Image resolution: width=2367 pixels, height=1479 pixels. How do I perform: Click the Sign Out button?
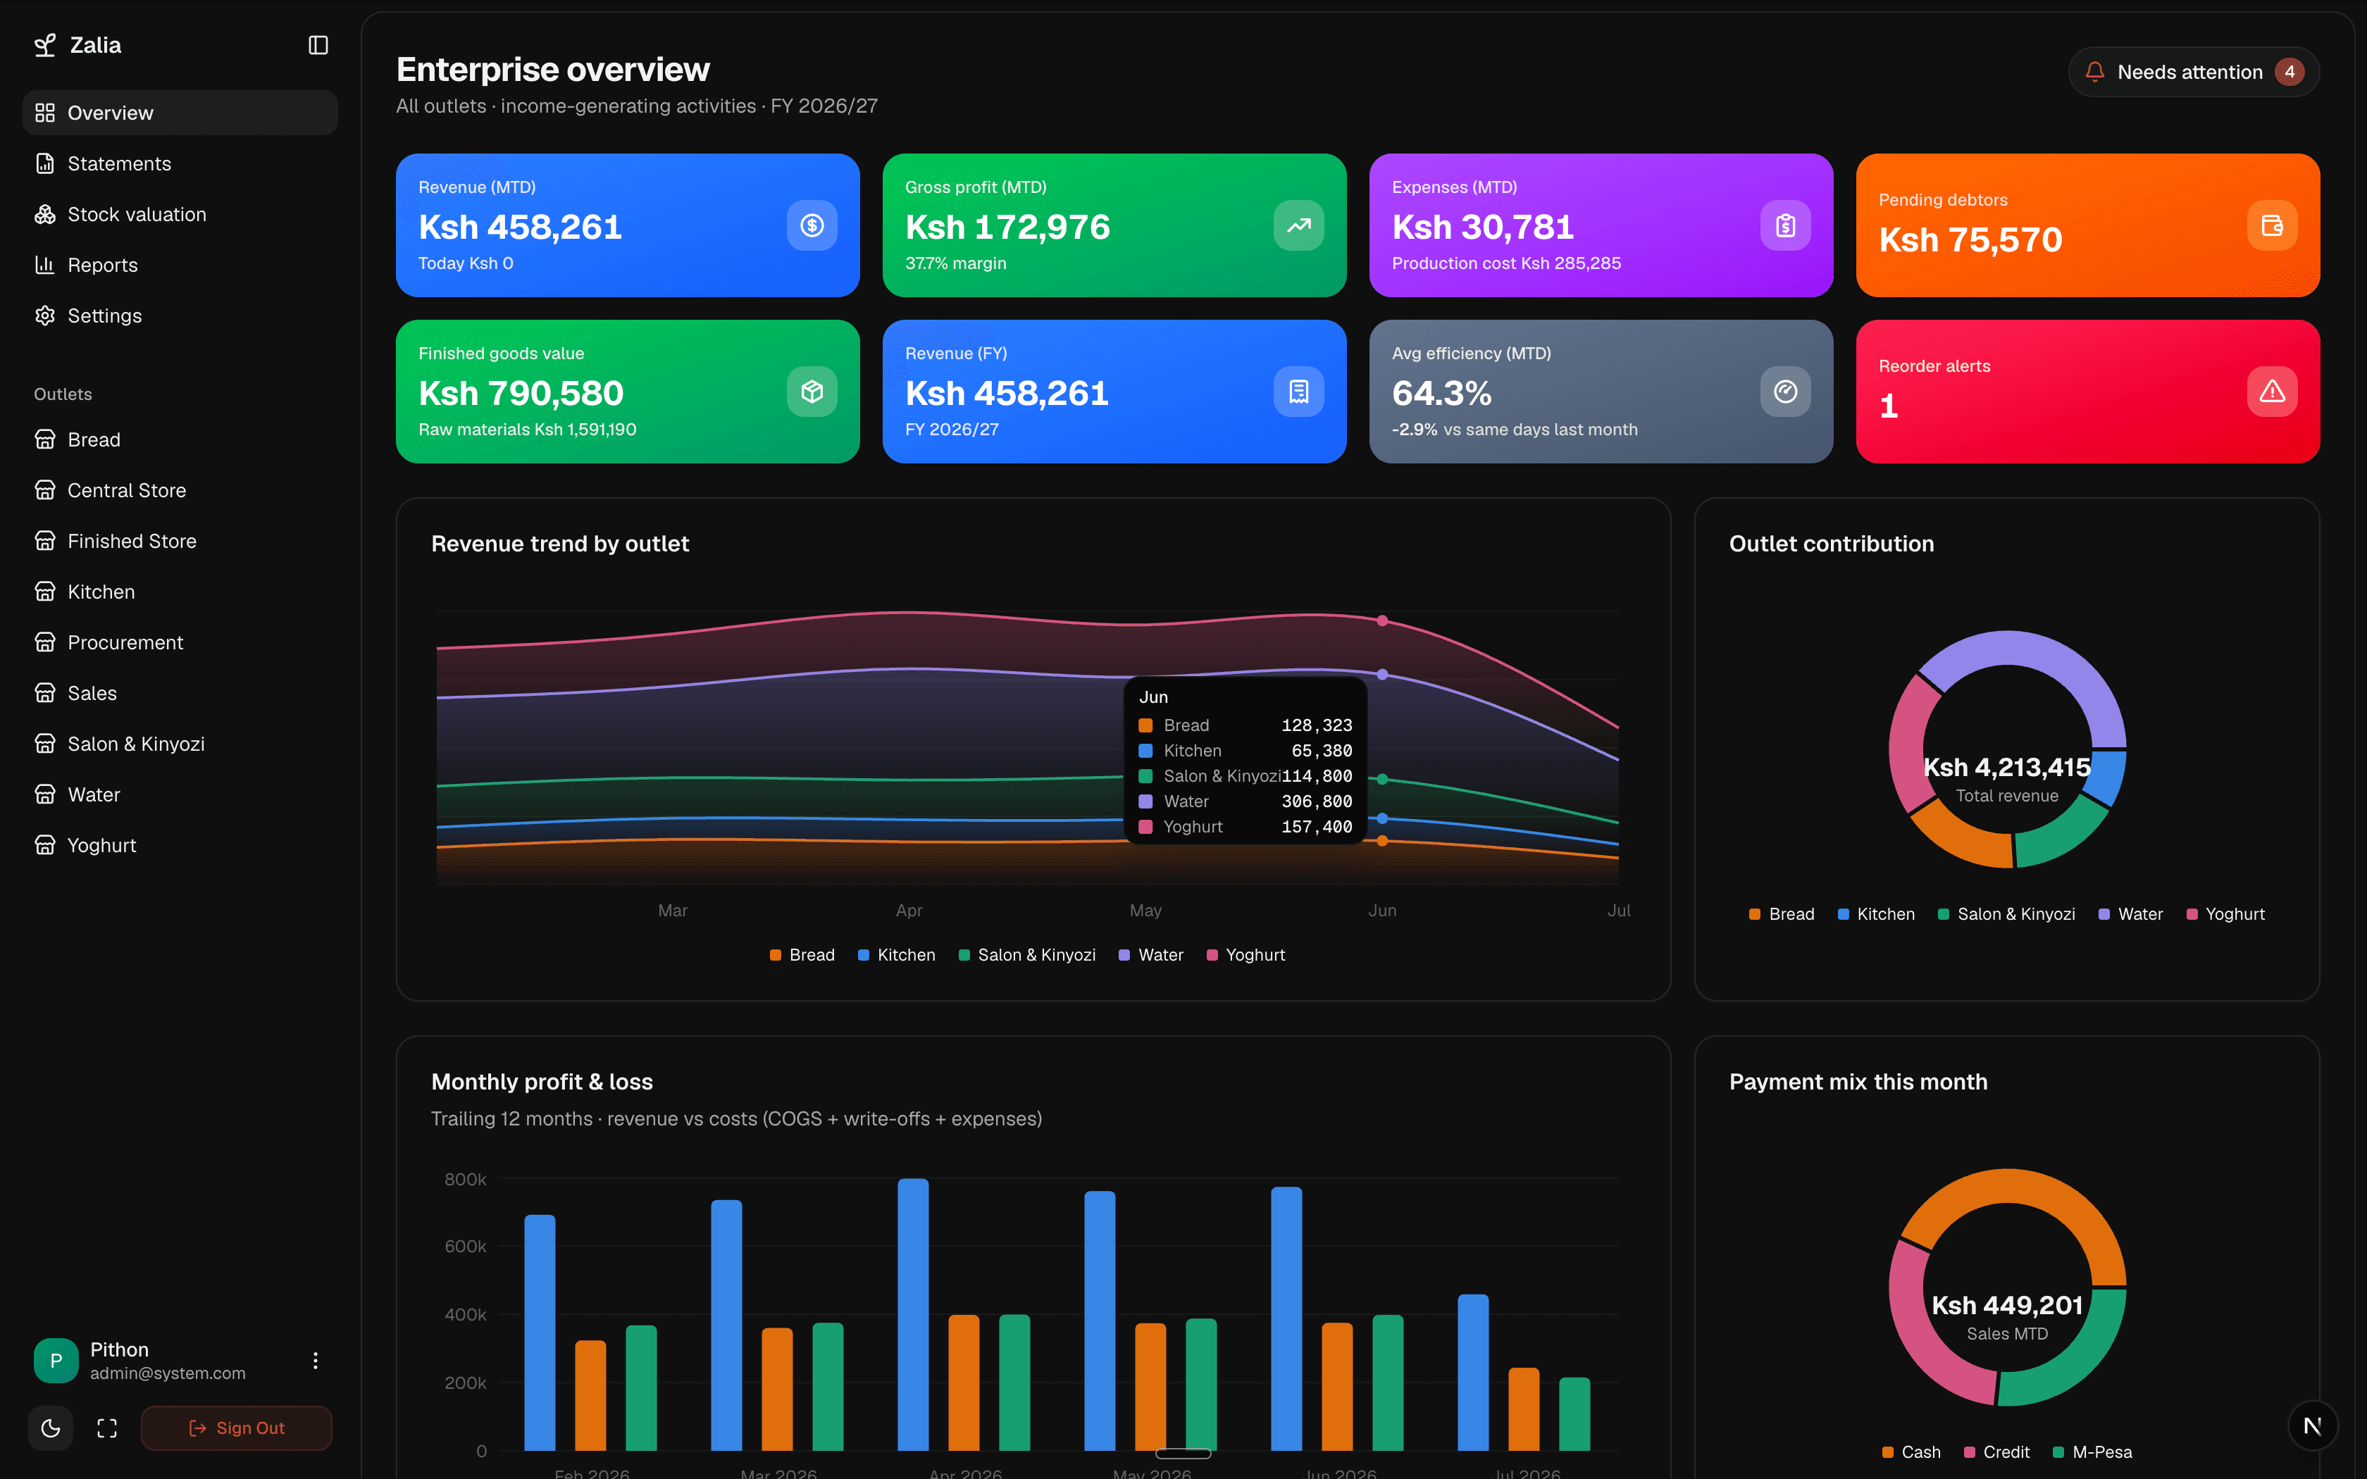(237, 1428)
